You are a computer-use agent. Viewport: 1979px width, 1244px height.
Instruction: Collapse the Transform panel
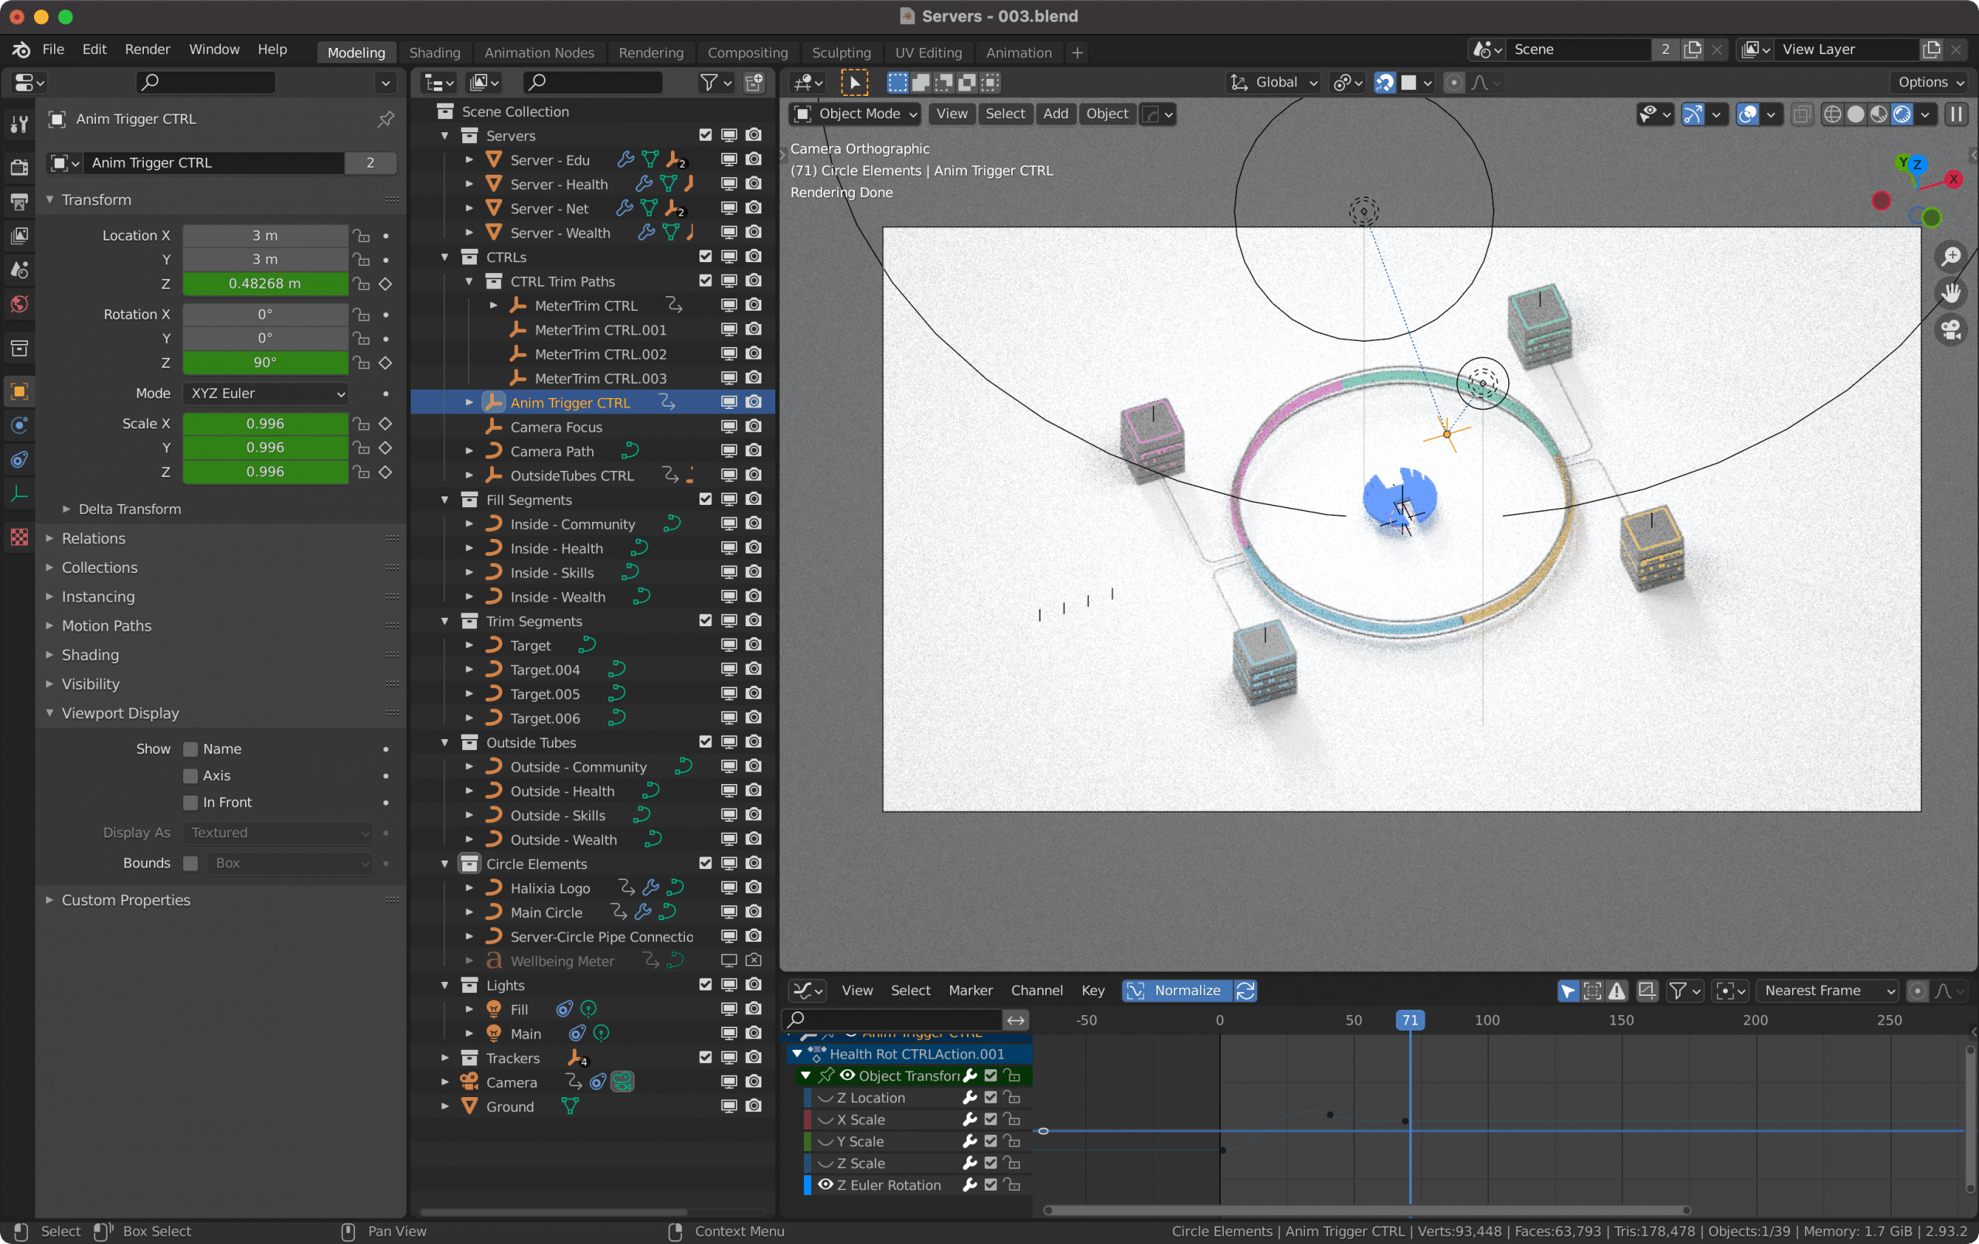tap(49, 199)
